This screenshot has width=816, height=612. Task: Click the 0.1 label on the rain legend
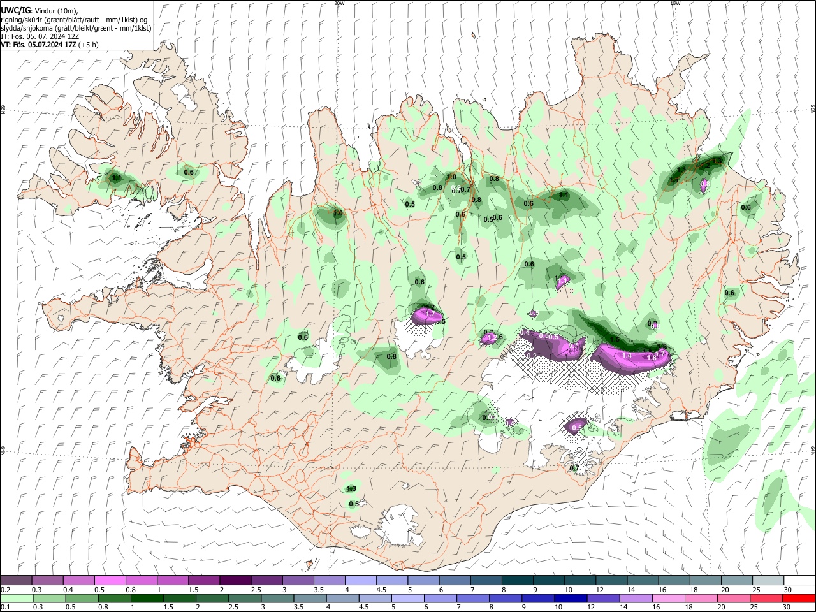coord(5,607)
